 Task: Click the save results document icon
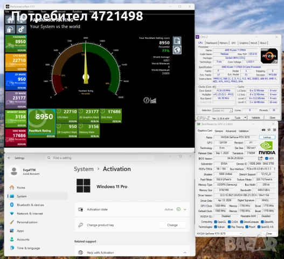tap(177, 40)
